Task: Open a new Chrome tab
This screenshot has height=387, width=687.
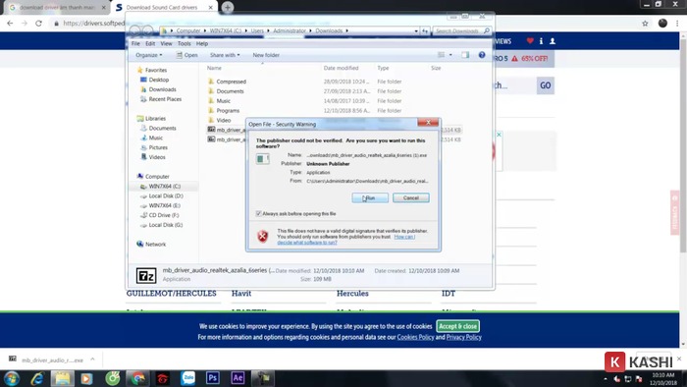Action: pyautogui.click(x=228, y=7)
